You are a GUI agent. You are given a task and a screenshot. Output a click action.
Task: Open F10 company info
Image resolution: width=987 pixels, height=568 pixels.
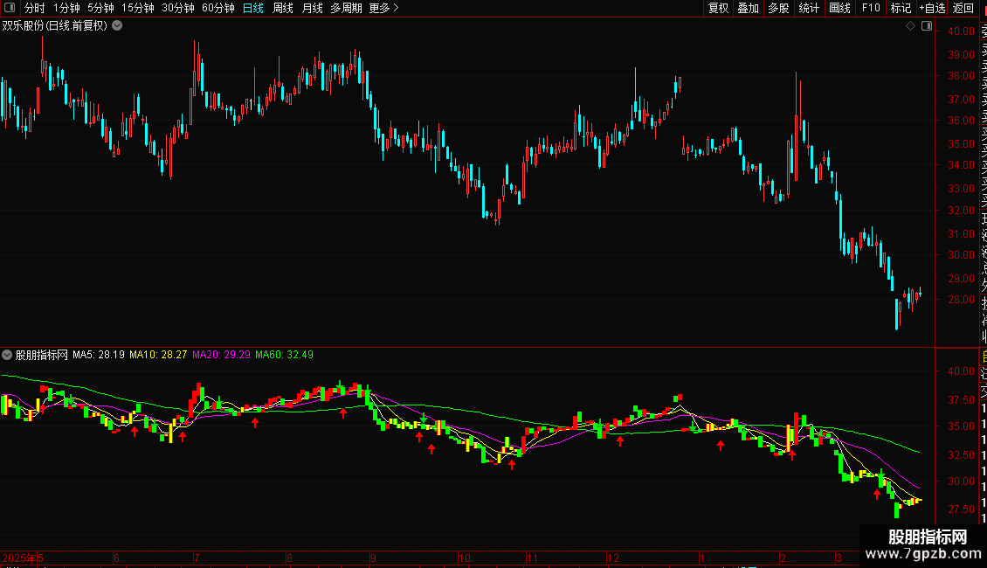[x=871, y=8]
